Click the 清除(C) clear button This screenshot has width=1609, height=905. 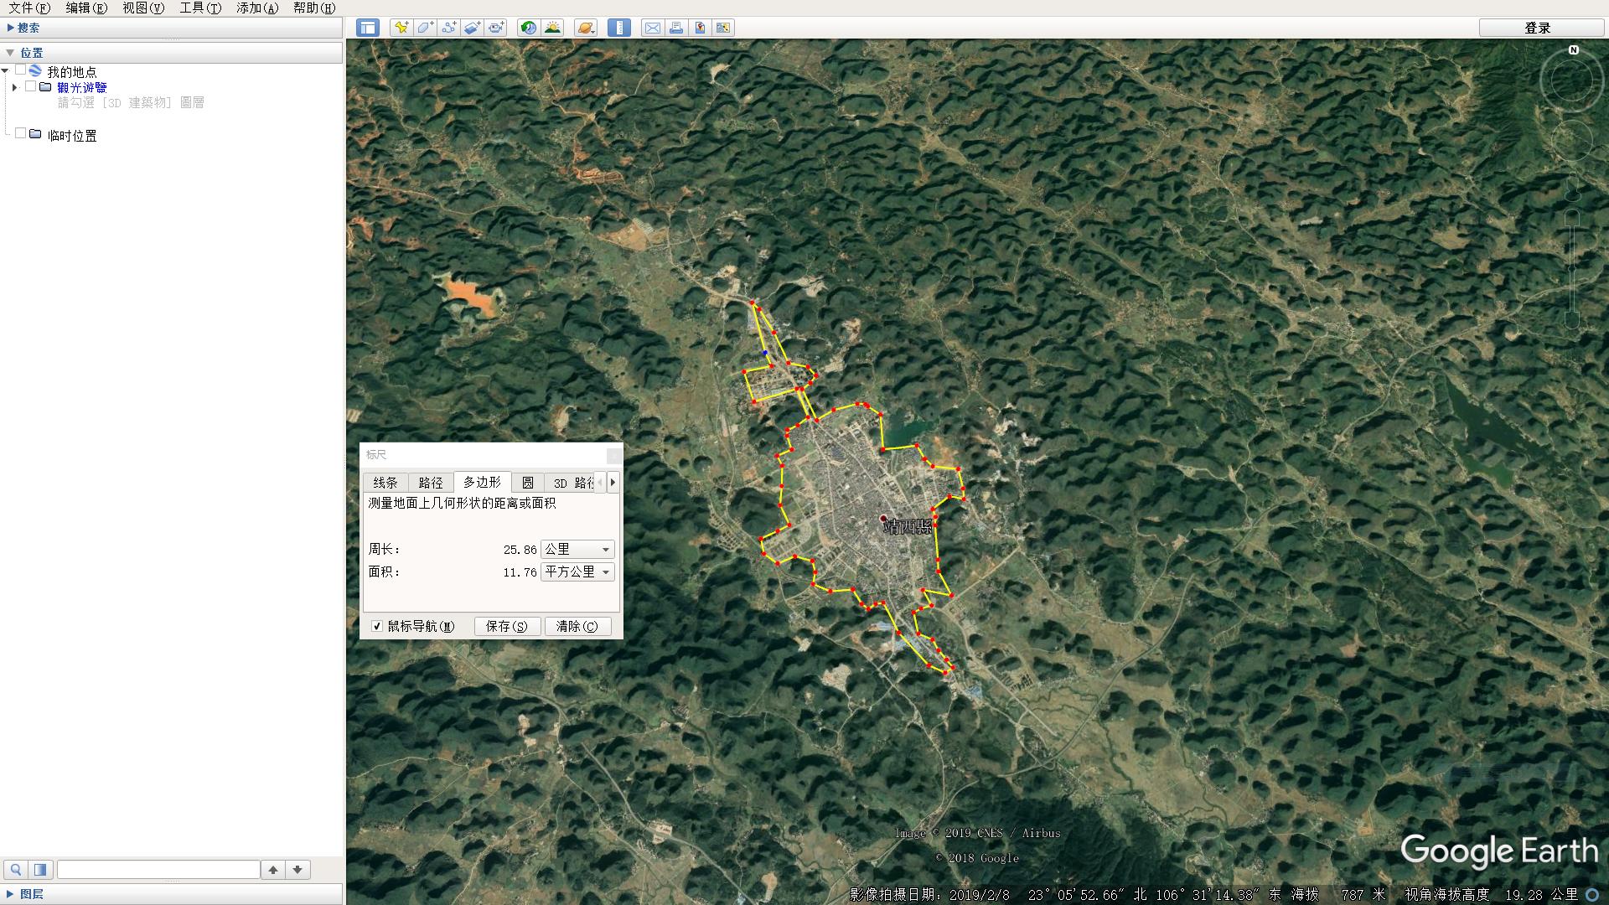(577, 626)
